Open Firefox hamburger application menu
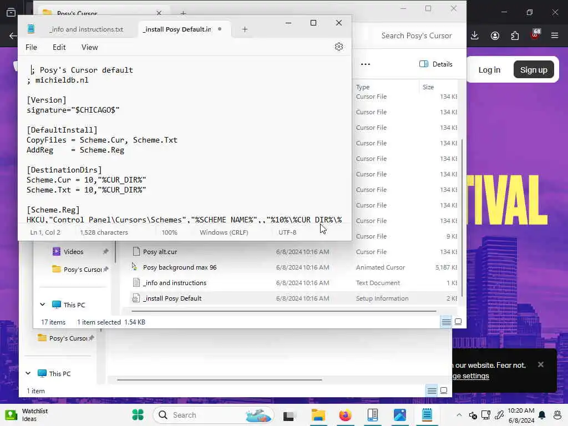This screenshot has width=568, height=426. 555,35
